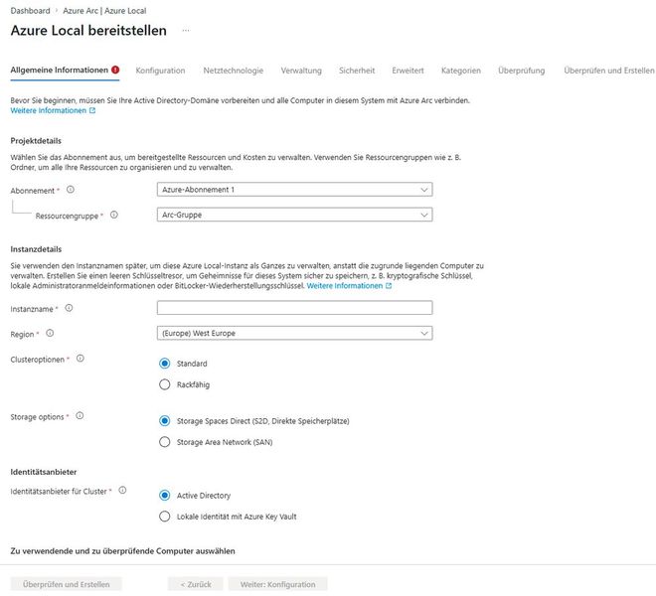The image size is (656, 596).
Task: Click the Projektdetails heading text
Action: [x=36, y=141]
